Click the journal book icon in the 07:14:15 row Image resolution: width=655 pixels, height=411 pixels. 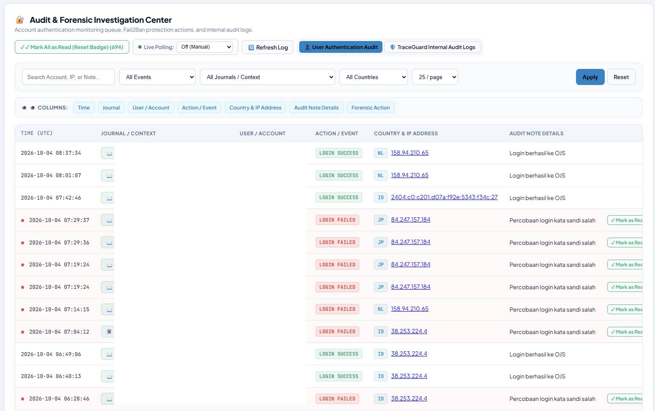pos(109,310)
